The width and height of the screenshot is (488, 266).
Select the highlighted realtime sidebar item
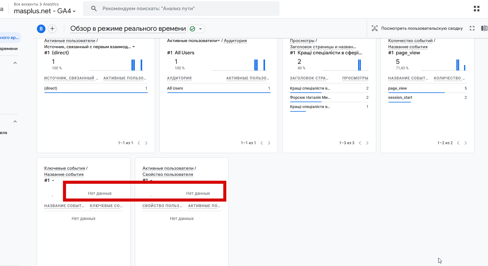point(10,38)
